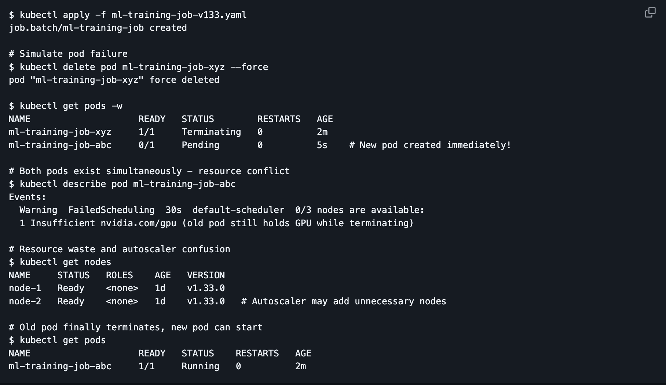This screenshot has height=385, width=666.
Task: Click 'node-1' in the nodes list
Action: click(25, 288)
